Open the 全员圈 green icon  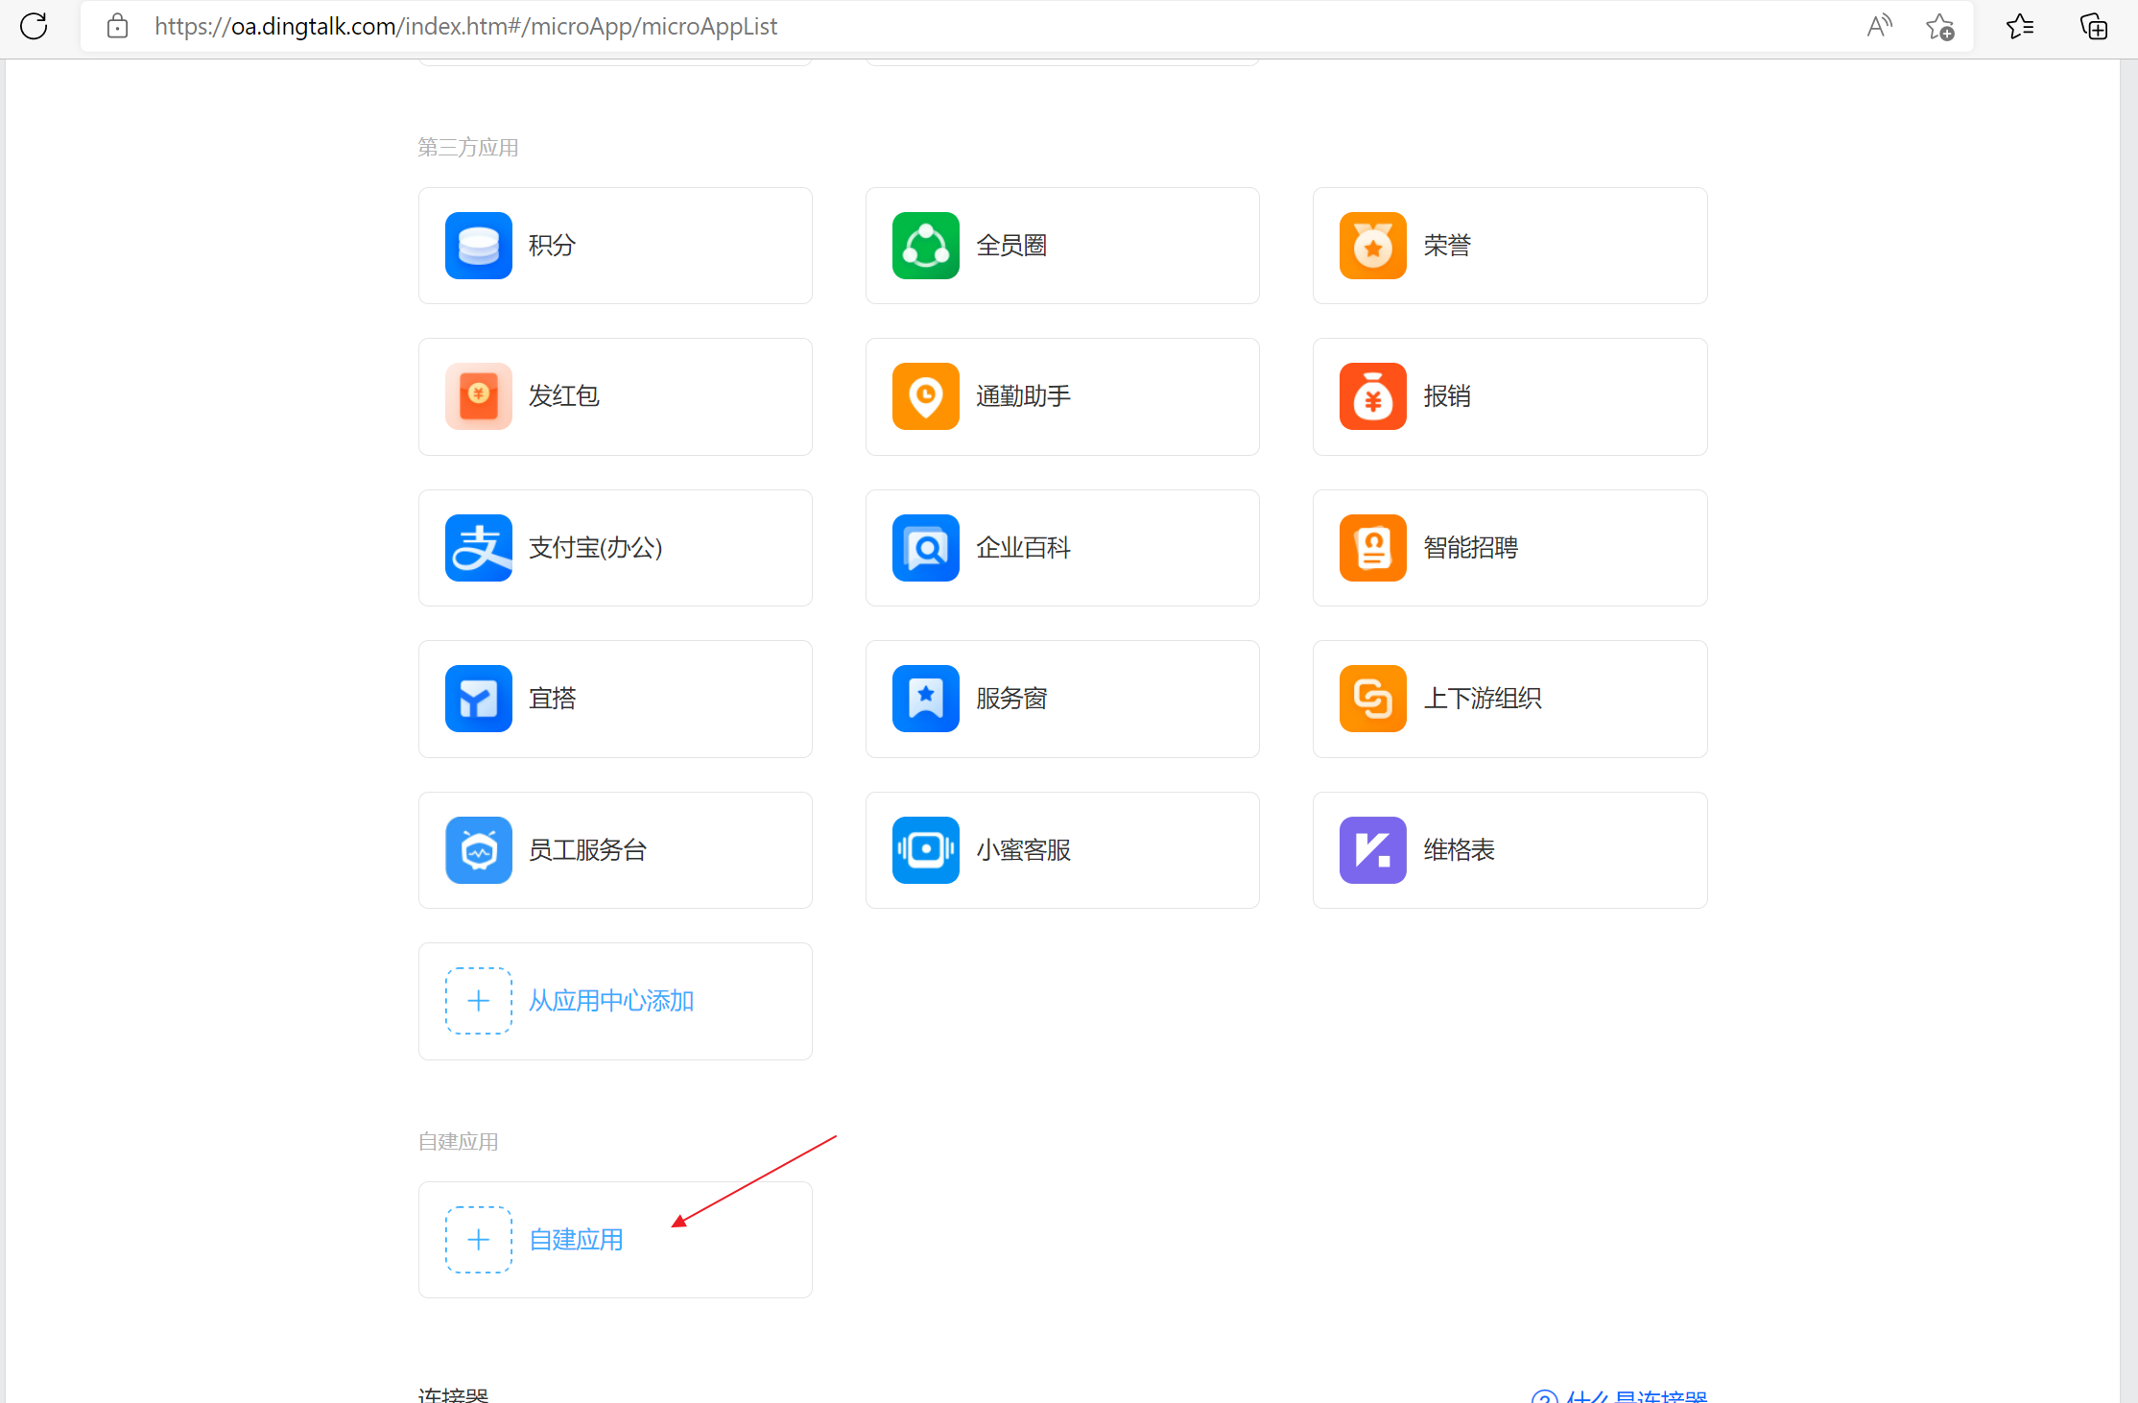926,246
